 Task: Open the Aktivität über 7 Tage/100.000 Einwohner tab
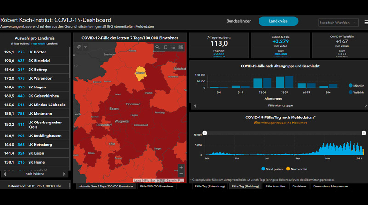point(106,187)
